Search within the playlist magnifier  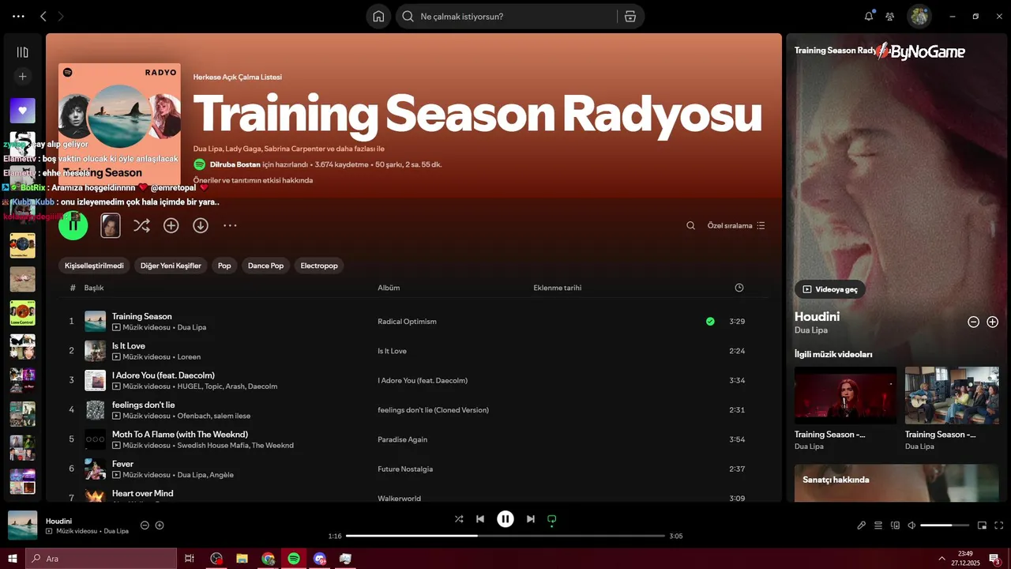click(x=690, y=225)
